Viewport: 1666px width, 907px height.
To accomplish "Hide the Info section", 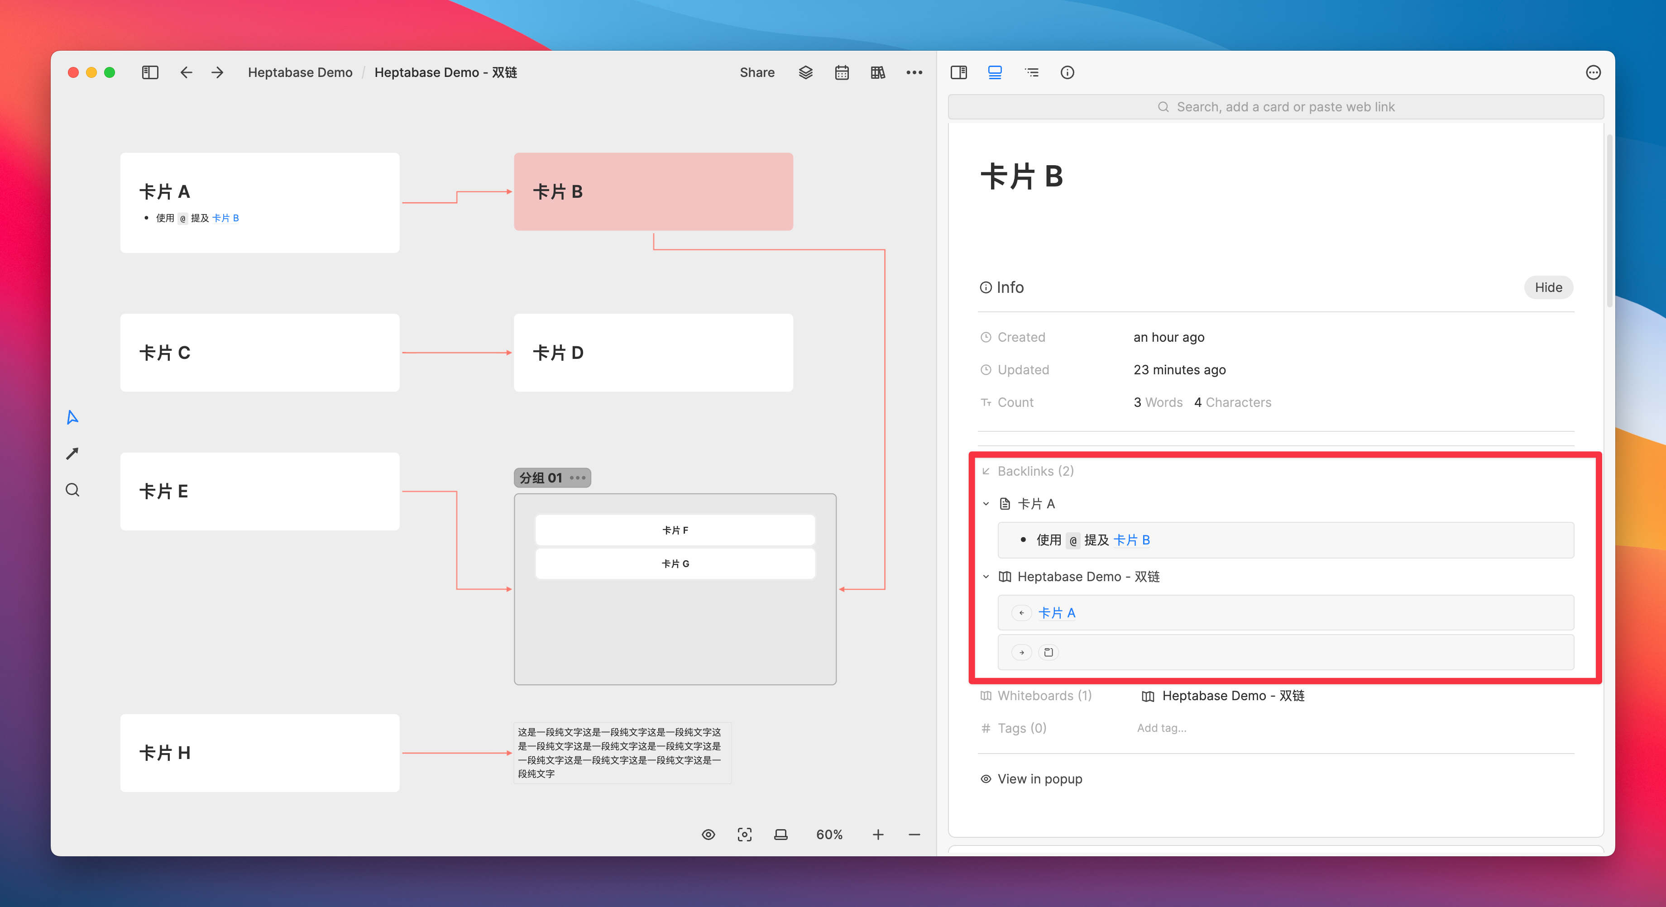I will pos(1548,287).
